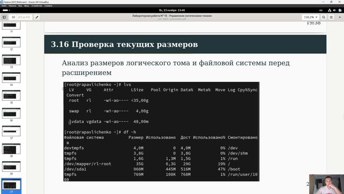Image resolution: width=344 pixels, height=194 pixels.
Task: Open the 130,2% zoom dropdown
Action: pos(311,17)
